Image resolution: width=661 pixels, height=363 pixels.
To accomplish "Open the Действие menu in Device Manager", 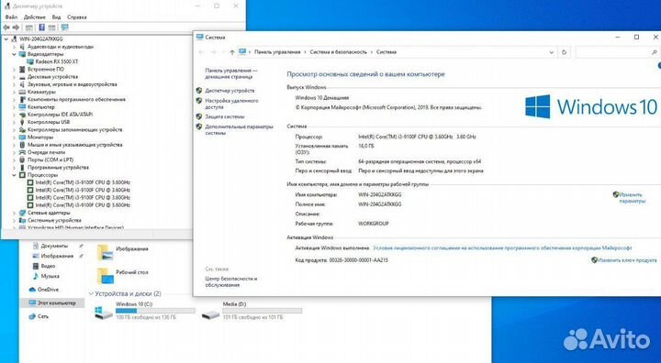I will point(35,17).
